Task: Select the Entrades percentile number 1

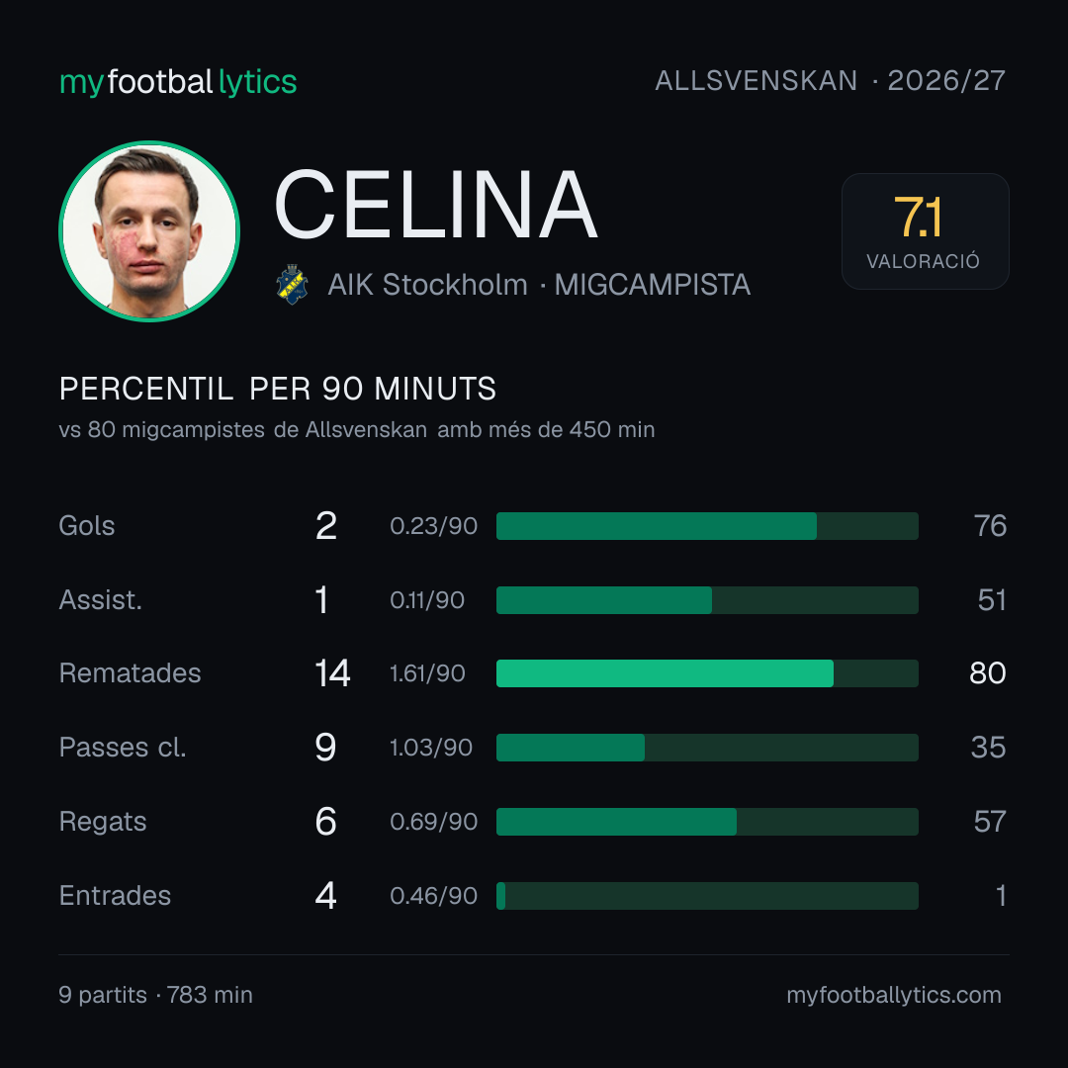Action: pos(1001,896)
